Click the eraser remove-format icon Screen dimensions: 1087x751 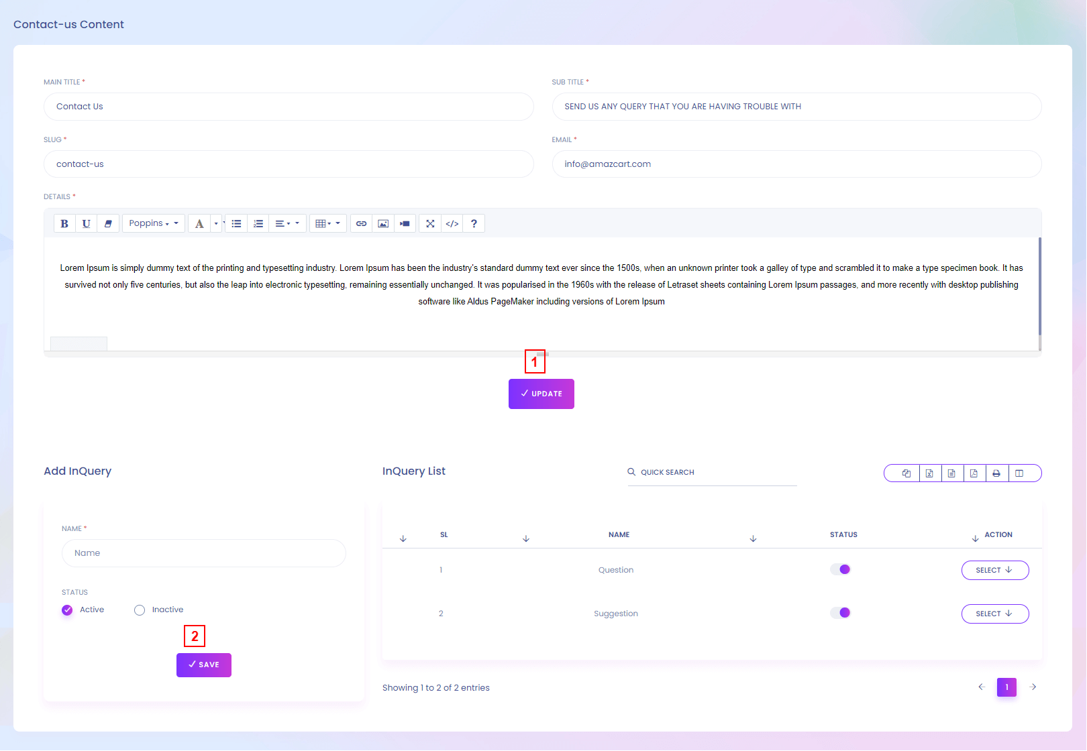(108, 224)
